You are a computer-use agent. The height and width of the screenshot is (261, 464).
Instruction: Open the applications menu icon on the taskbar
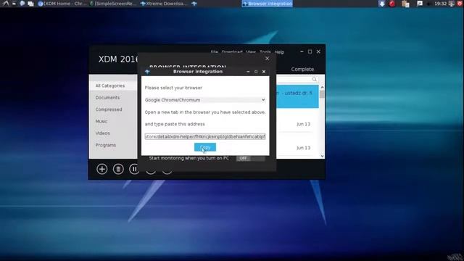(5, 4)
